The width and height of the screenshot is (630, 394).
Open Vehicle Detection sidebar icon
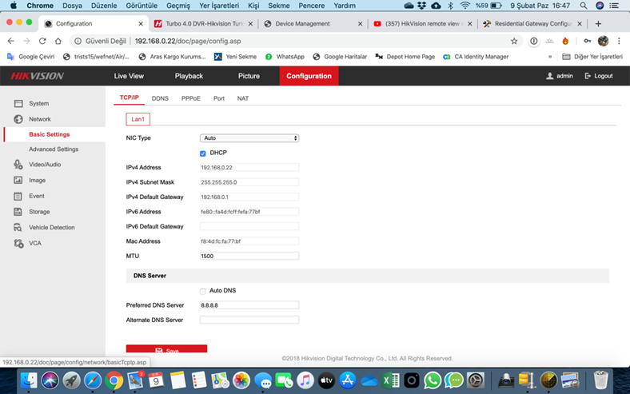18,228
